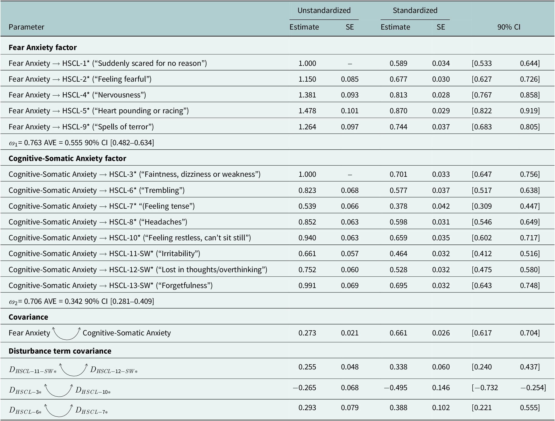Viewport: 555px width, 421px height.
Task: Click unstandardized estimate 0.539 for Feeling tense
Action: tap(307, 206)
